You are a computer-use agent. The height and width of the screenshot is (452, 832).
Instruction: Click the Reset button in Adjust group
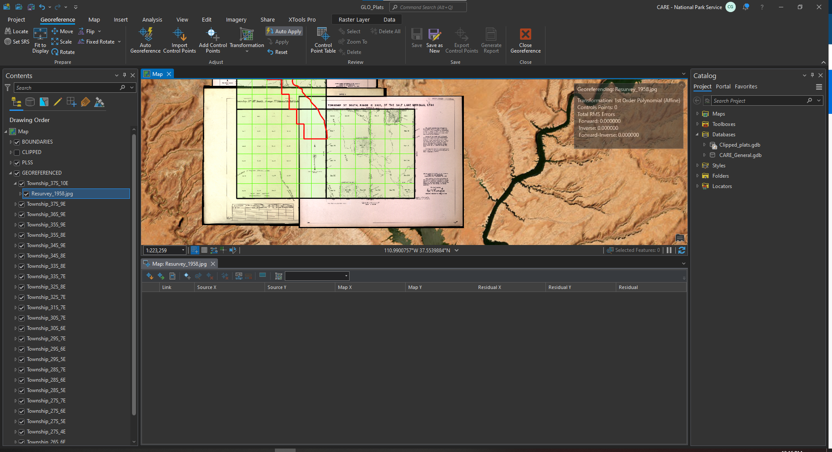tap(277, 52)
